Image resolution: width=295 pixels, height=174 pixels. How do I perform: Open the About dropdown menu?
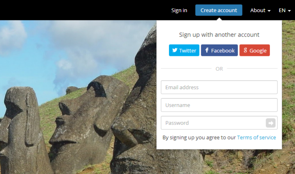pyautogui.click(x=260, y=10)
